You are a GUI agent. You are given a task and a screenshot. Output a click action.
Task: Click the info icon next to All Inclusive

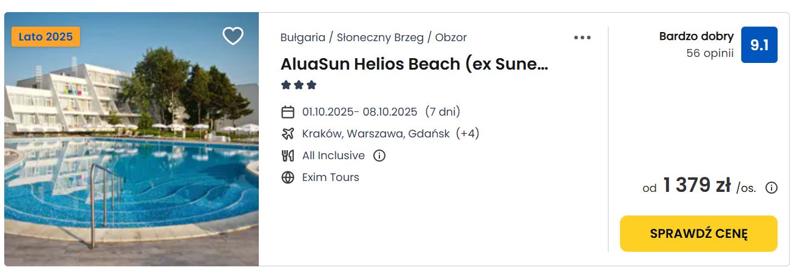click(379, 156)
